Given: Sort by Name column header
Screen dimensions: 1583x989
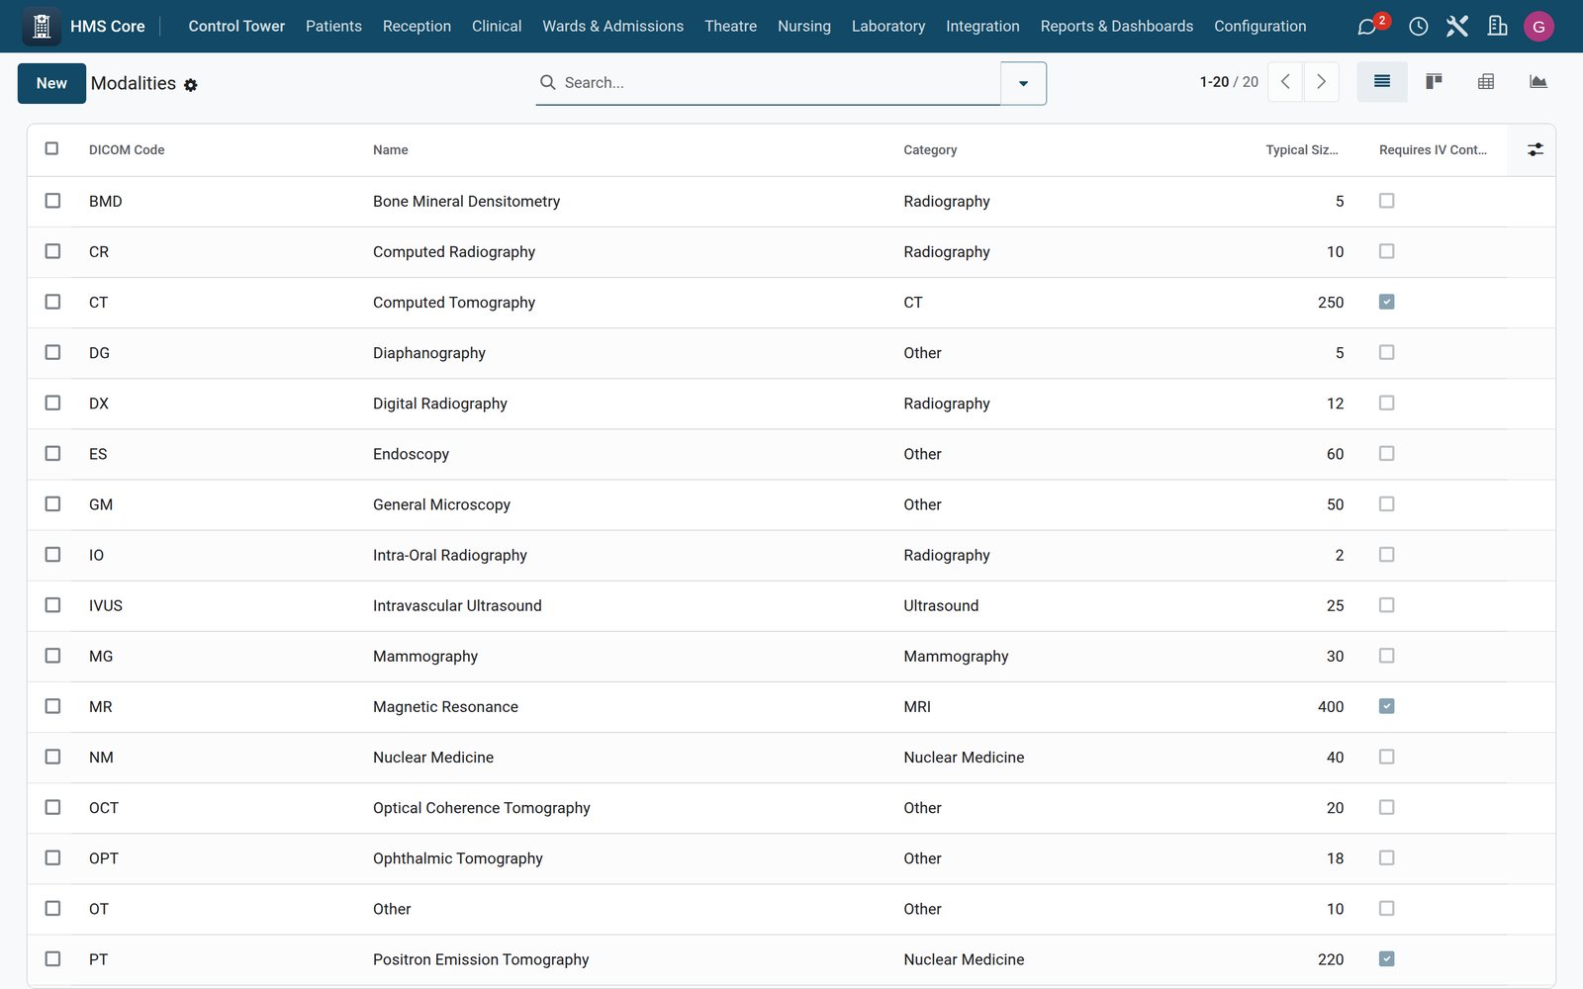Looking at the screenshot, I should click(390, 150).
